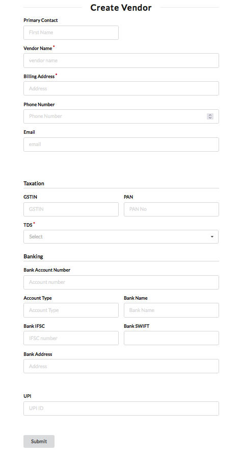Click the Phone Number spinner arrows
The image size is (242, 456).
[210, 116]
